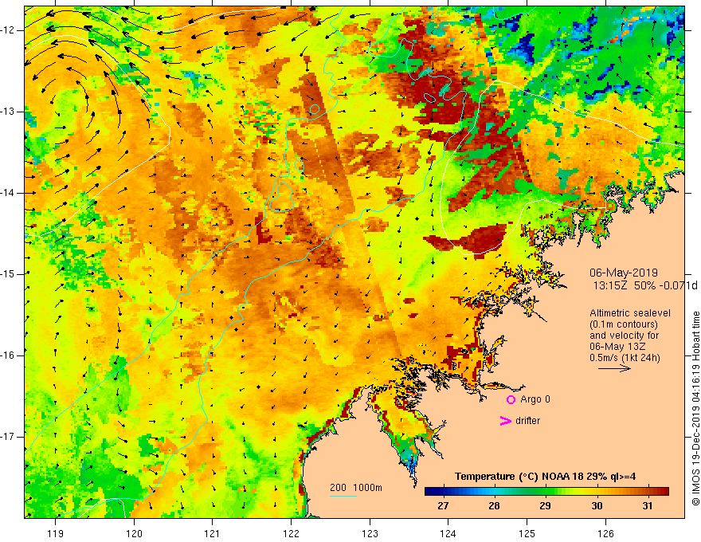Click the 'Altimetric sealevel' caption line
Screen dimensions: 701x542
point(630,313)
